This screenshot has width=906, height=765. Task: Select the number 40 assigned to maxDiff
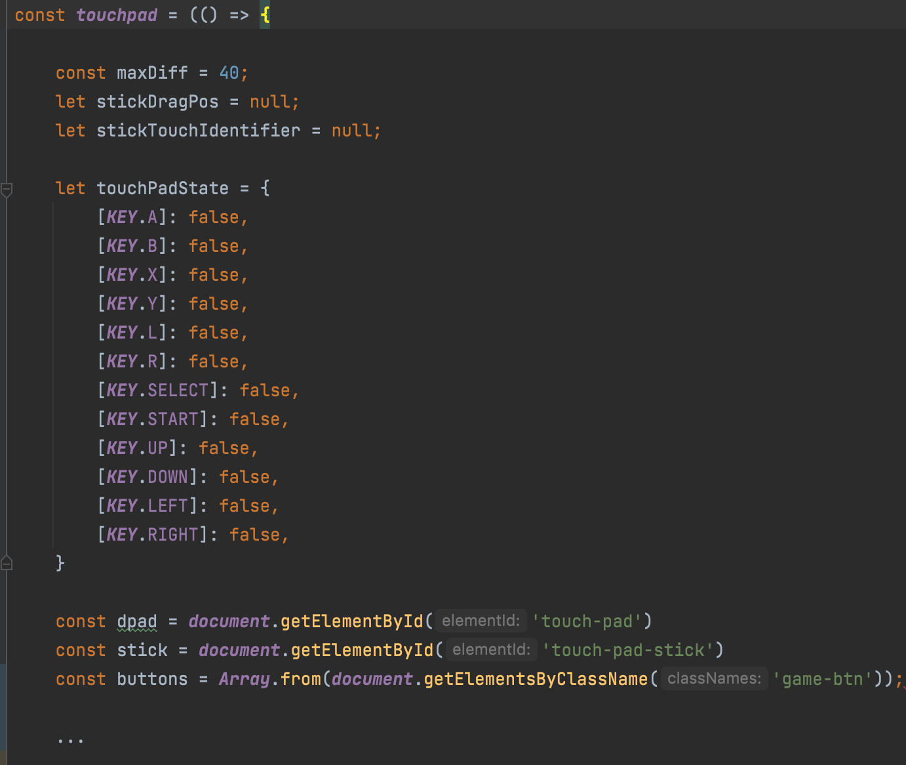[229, 73]
